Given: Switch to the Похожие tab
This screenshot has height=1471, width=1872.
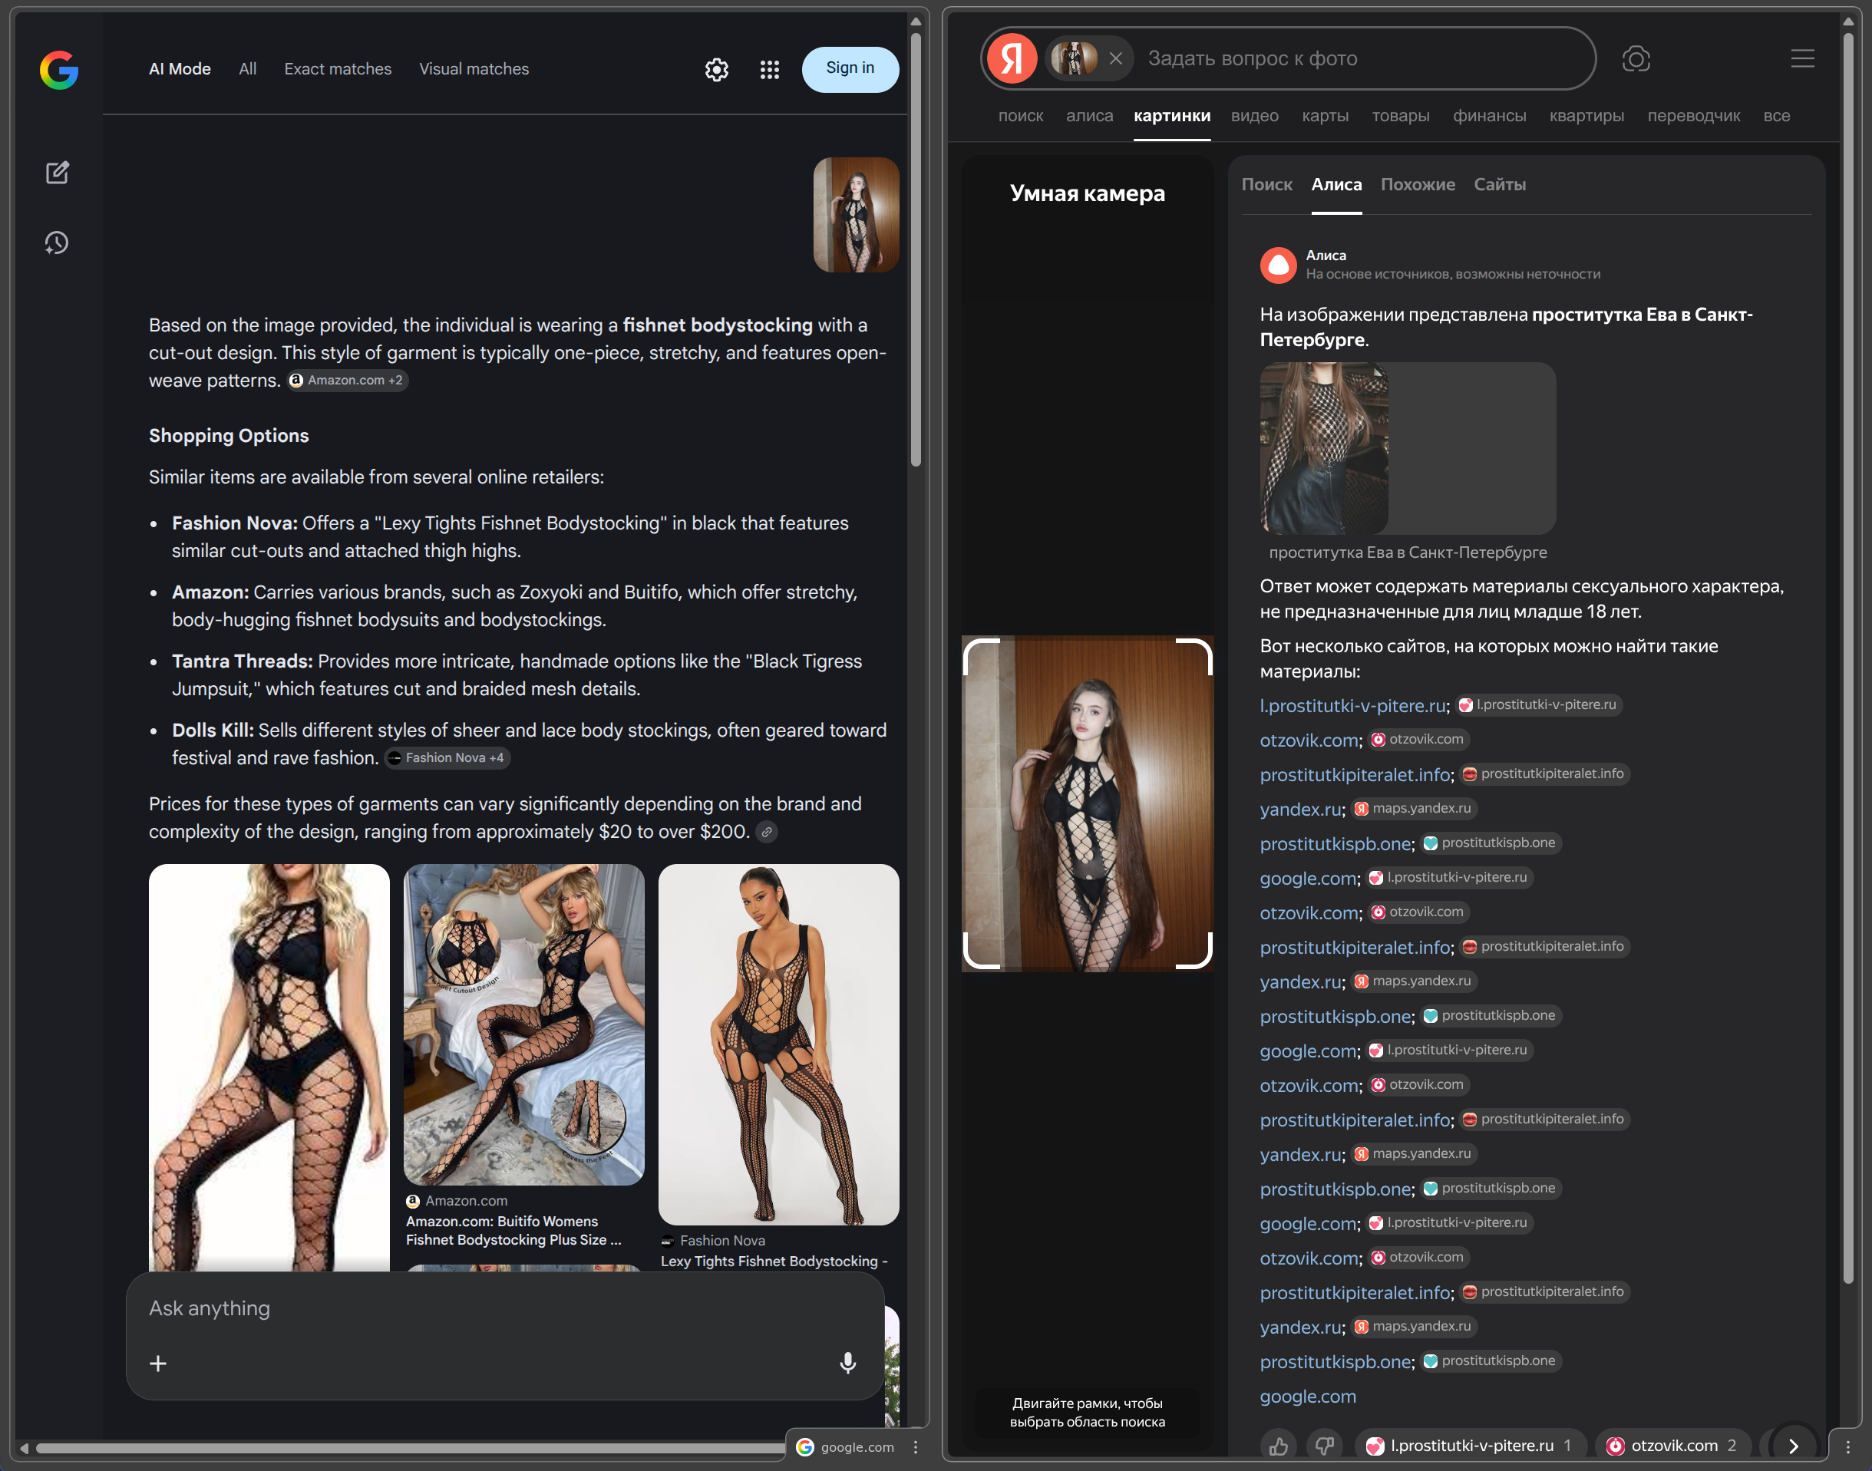Looking at the screenshot, I should (x=1417, y=184).
